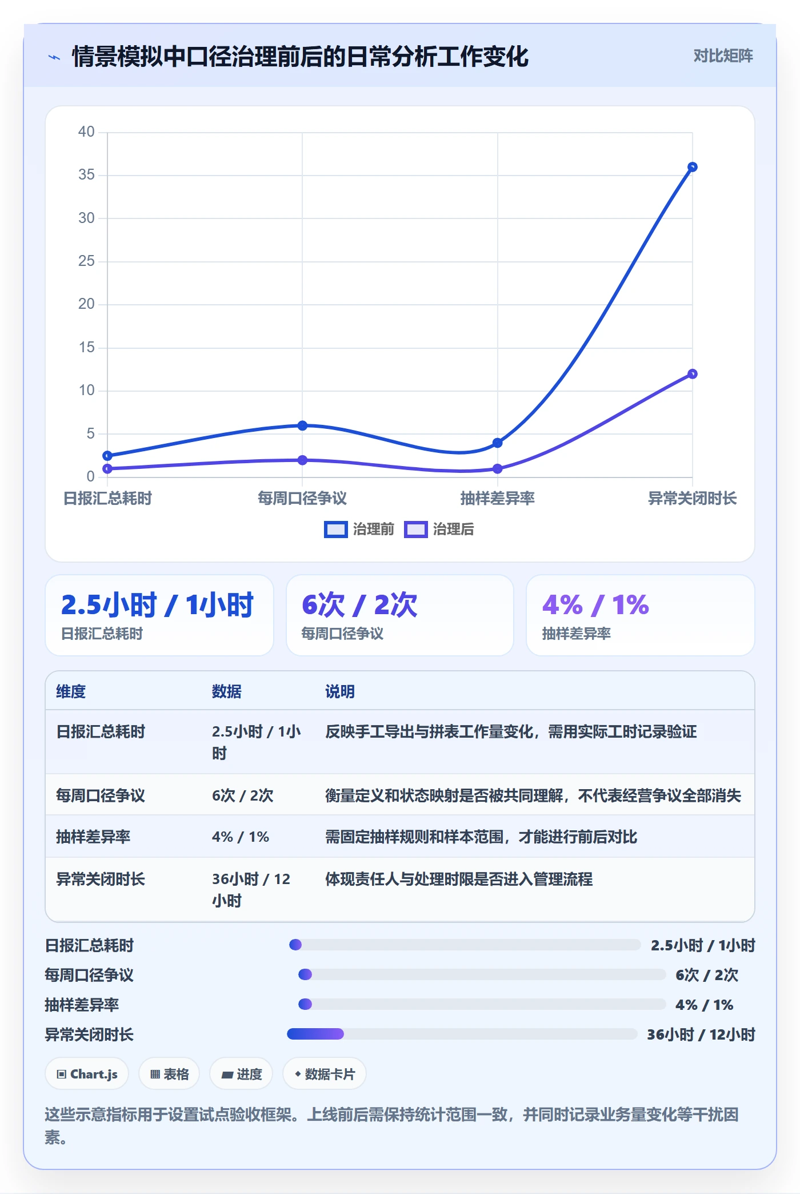Viewport: 800px width, 1194px height.
Task: Click the 治理前 point at 抽样差异率
Action: [497, 443]
